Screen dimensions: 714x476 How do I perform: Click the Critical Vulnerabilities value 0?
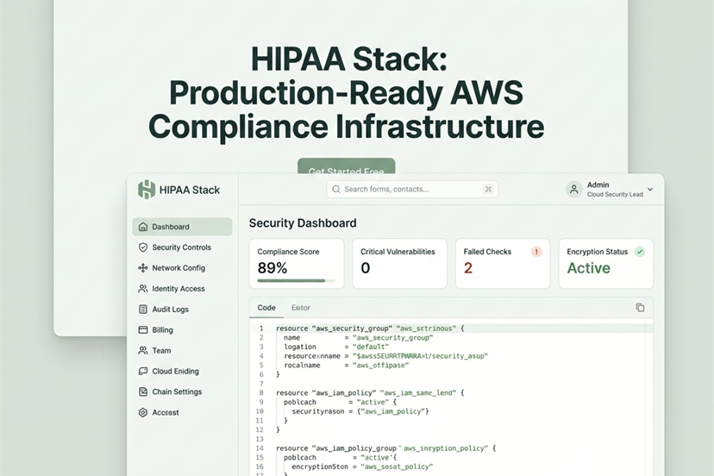tap(366, 268)
